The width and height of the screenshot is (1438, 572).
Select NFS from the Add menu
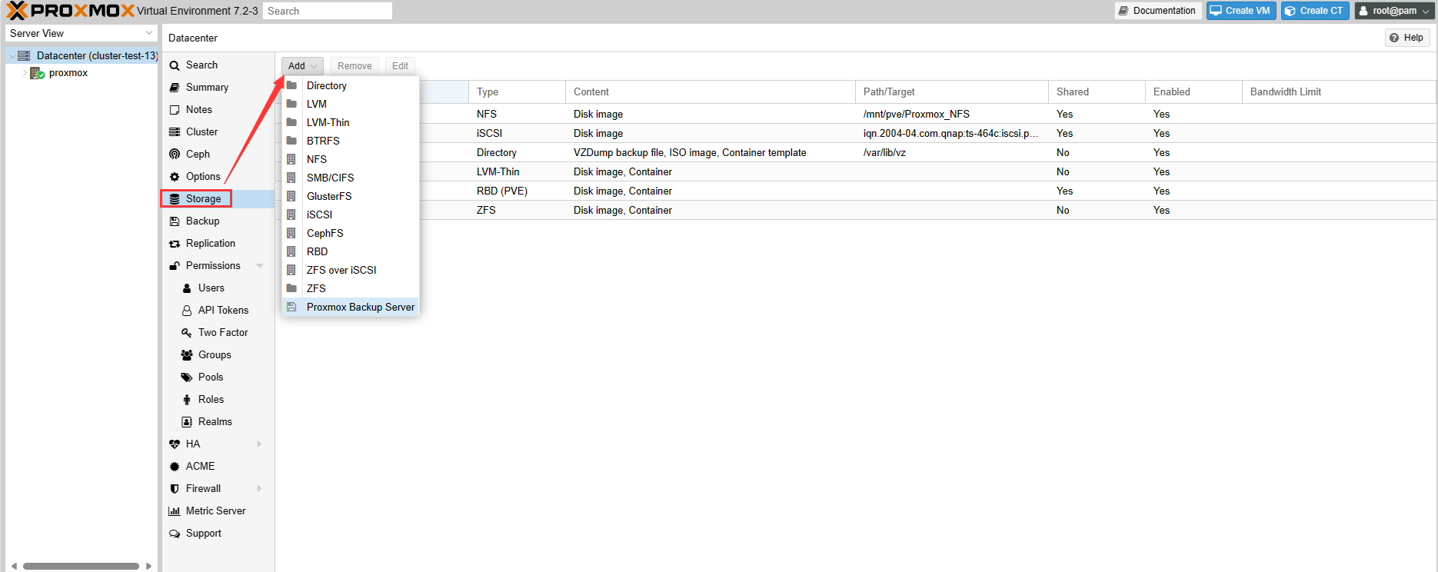(x=351, y=159)
